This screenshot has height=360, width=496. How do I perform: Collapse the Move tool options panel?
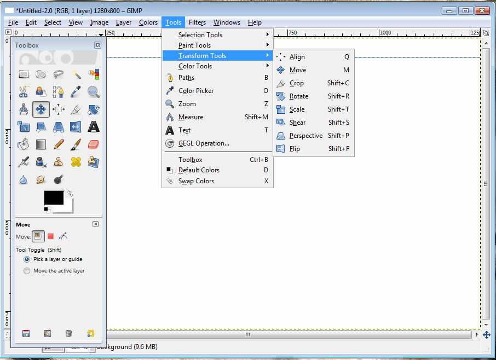[x=96, y=224]
